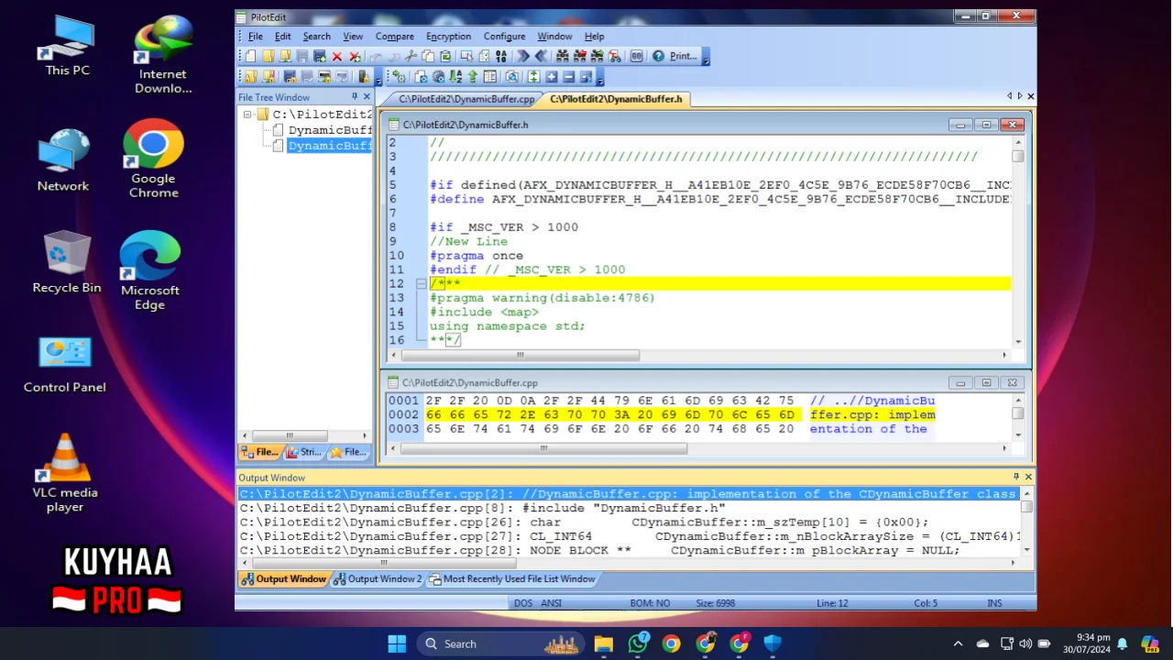Click the left double-chevron unindent icon
Viewport: 1173px width, 660px height.
tap(541, 56)
